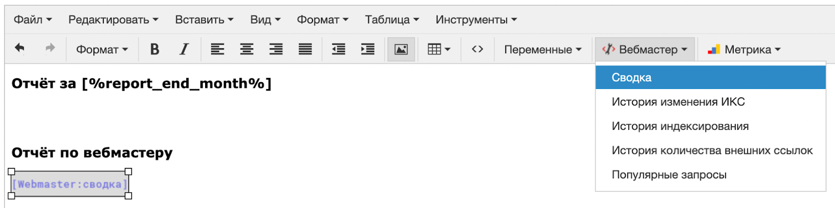
Task: Center align the text
Action: pyautogui.click(x=246, y=49)
